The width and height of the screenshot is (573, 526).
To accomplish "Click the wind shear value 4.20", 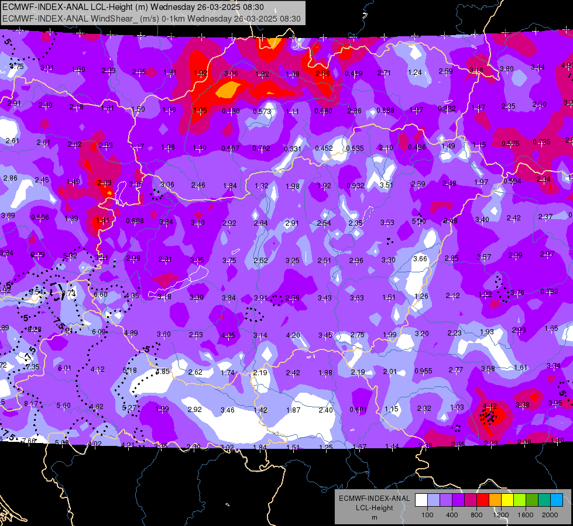I will [x=293, y=335].
